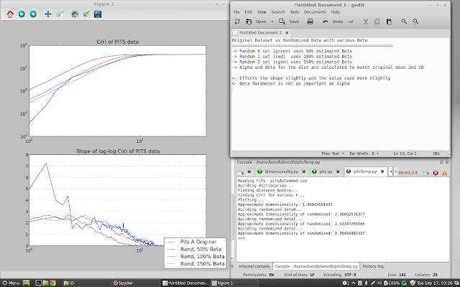Select the *Untitled Document 1 tab

point(260,33)
